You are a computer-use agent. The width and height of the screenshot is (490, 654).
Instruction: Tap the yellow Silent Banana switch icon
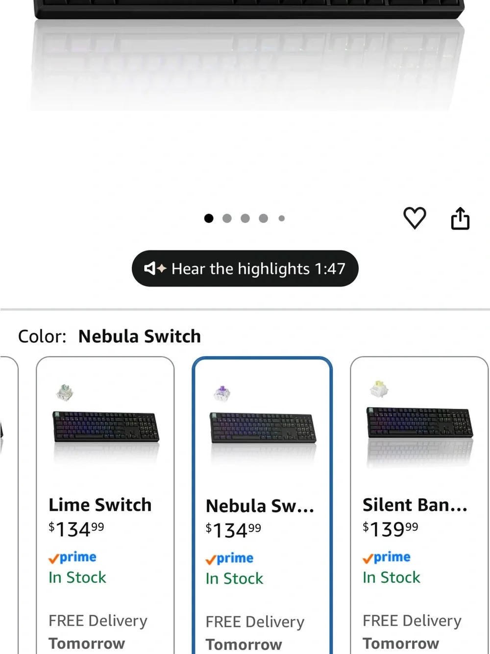click(379, 389)
